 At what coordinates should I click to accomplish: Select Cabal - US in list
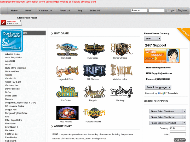10,78
